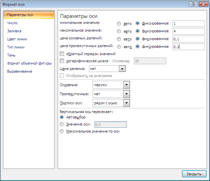The height and width of the screenshot is (181, 210).
Task: Choose Максимальное значение по оси option
Action: click(62, 131)
